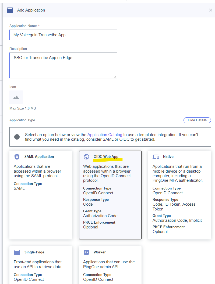Click OIDC card's 'Response Type' label
The width and height of the screenshot is (215, 284).
click(x=96, y=200)
